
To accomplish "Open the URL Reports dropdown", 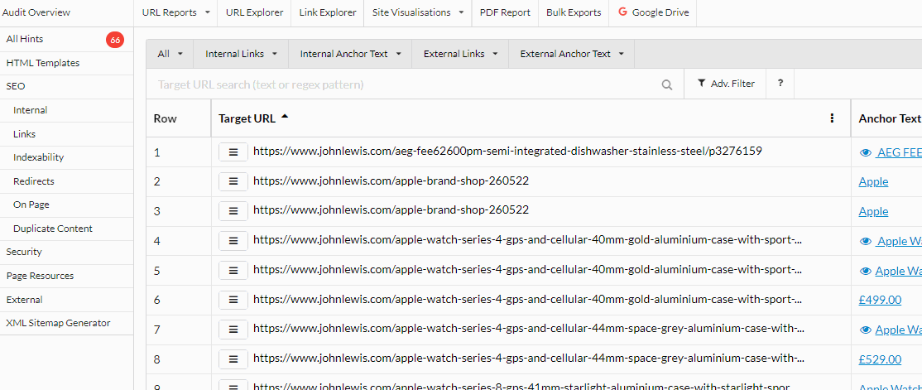I will pos(175,12).
